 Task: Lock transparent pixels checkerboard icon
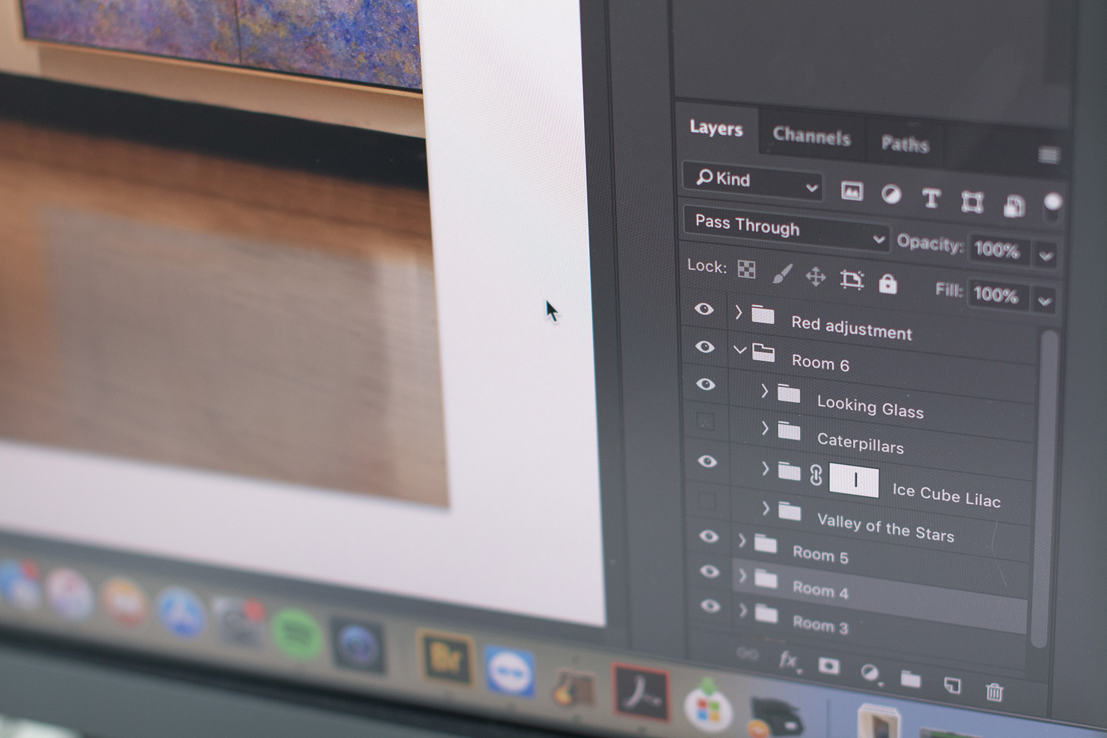pos(746,269)
